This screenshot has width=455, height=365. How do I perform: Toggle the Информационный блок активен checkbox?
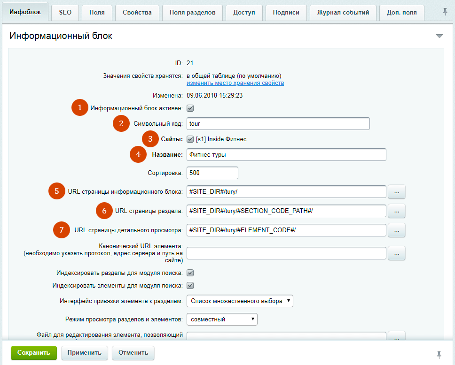point(190,108)
